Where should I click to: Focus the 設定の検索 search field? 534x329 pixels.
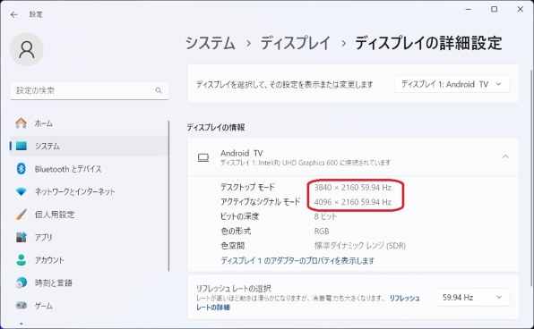(90, 90)
